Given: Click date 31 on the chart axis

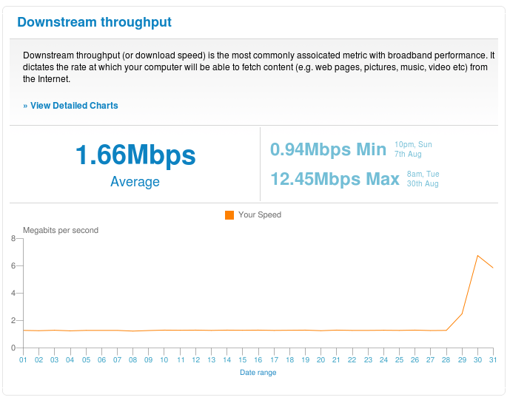Looking at the screenshot, I should 493,360.
